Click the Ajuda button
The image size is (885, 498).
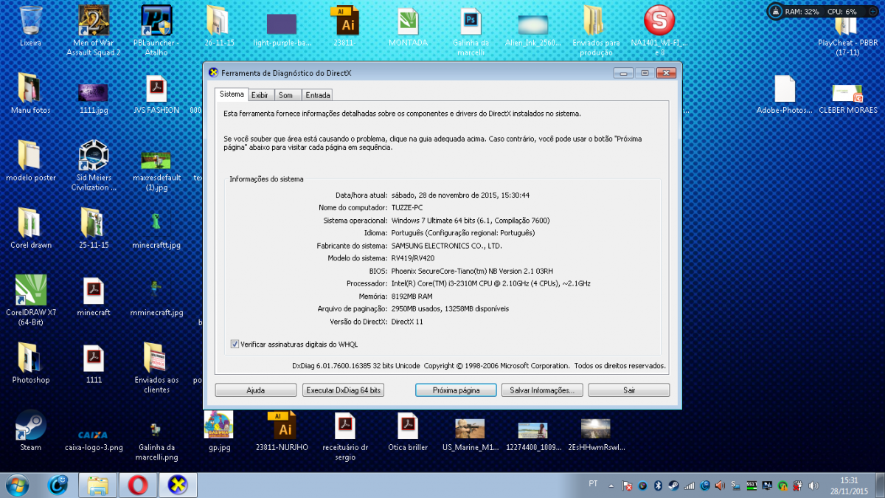(256, 390)
